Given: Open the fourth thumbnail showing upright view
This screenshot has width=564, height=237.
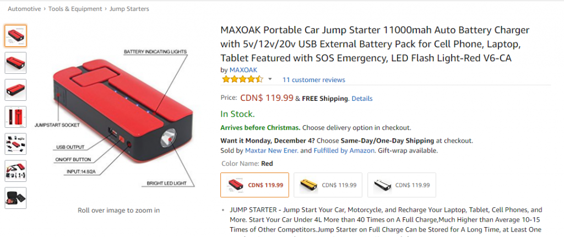Looking at the screenshot, I should tap(15, 117).
